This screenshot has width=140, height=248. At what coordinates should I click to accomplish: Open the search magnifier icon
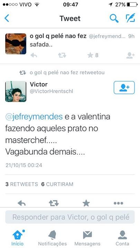(114, 18)
